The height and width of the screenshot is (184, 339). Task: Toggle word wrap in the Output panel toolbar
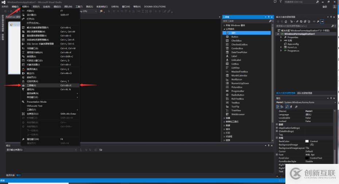coord(101,150)
